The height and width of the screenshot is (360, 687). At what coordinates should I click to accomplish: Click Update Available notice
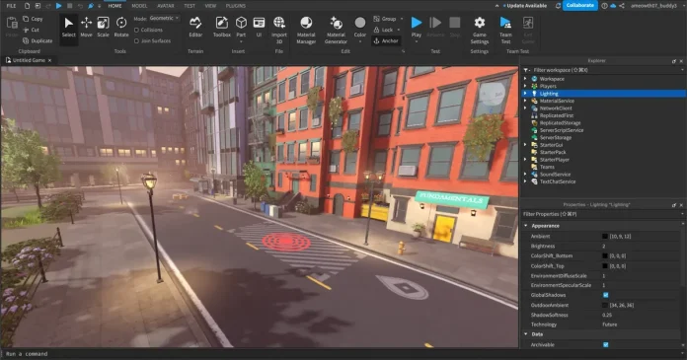click(x=526, y=6)
